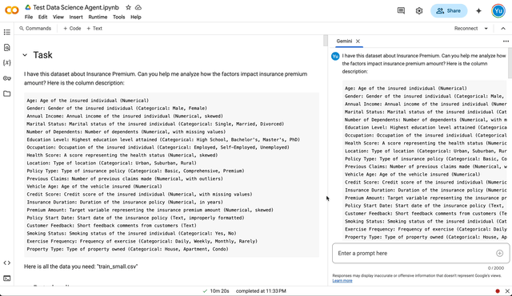Click the 'Vehicle Age' line in the Gemini panel

[x=413, y=175]
